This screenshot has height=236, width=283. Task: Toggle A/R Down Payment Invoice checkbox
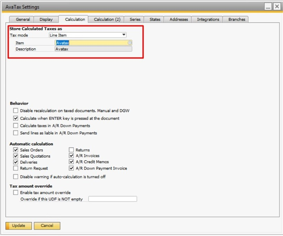coord(71,168)
